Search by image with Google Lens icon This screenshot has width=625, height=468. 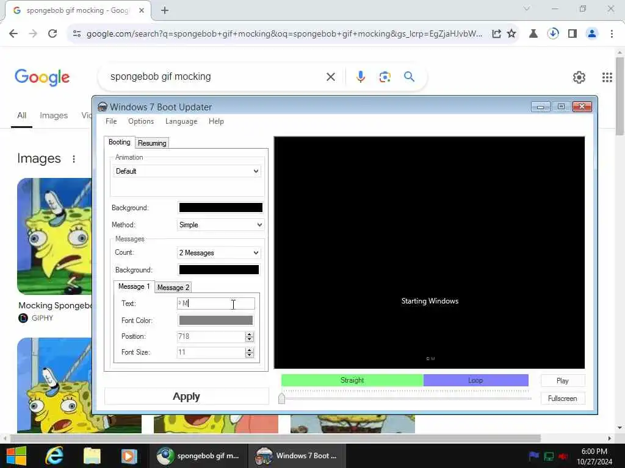[x=385, y=76]
